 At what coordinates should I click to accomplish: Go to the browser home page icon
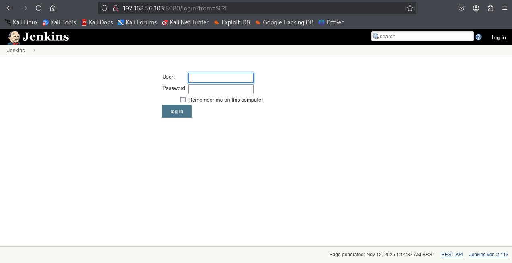(53, 8)
